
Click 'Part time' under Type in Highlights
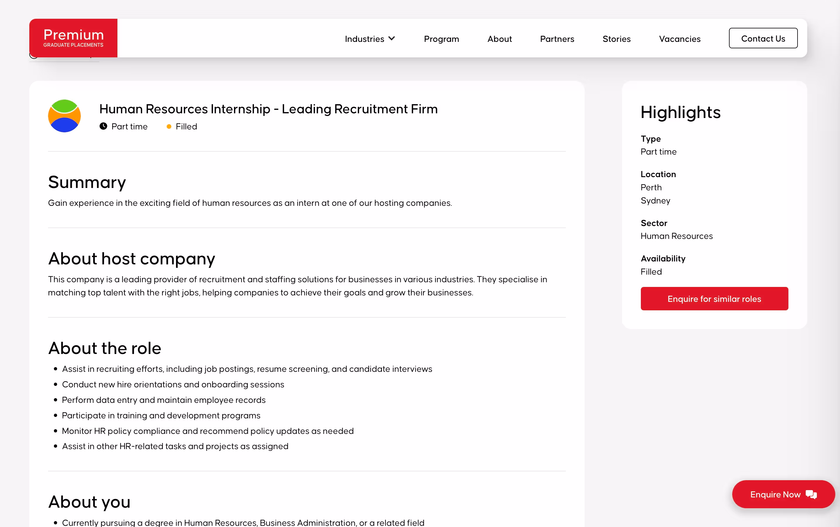(x=658, y=152)
